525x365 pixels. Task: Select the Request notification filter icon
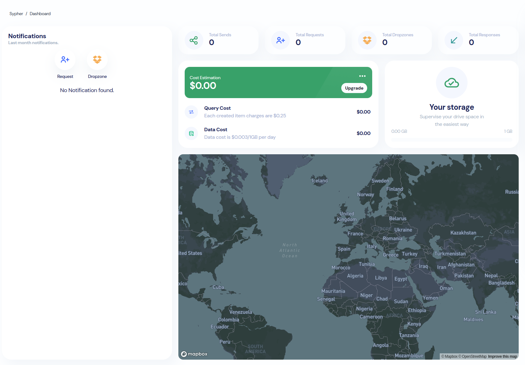pyautogui.click(x=65, y=59)
